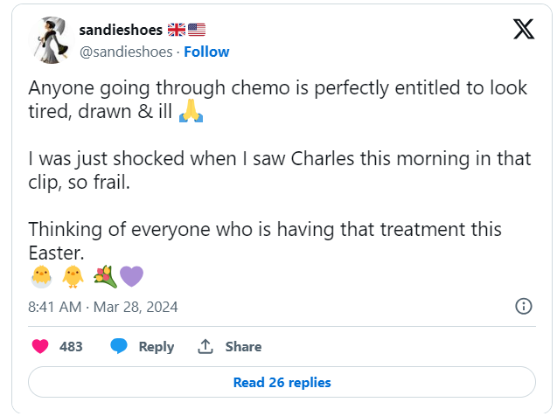The image size is (557, 416).
Task: Click the share arrow icon
Action: [x=205, y=347]
